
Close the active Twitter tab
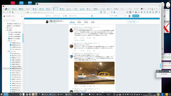coord(57,9)
